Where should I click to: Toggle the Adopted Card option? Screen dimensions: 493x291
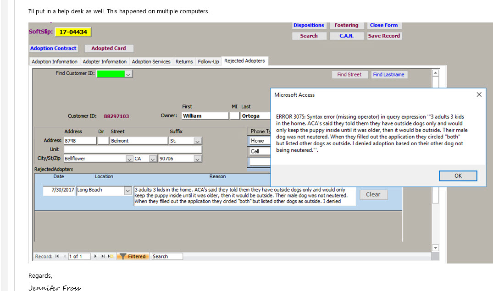click(109, 48)
